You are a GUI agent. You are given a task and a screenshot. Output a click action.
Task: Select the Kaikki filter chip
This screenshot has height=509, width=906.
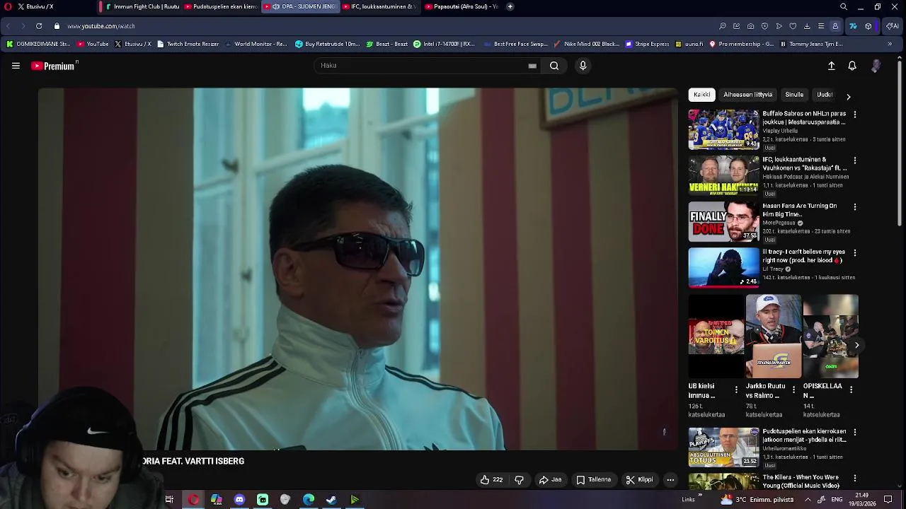[702, 95]
